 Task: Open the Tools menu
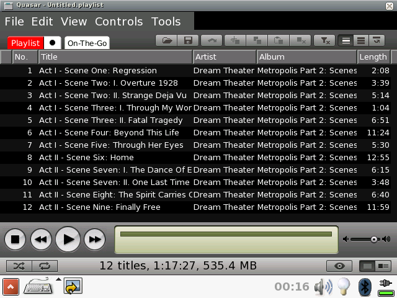[x=166, y=22]
